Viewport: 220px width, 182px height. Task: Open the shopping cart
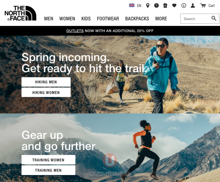coord(207,5)
